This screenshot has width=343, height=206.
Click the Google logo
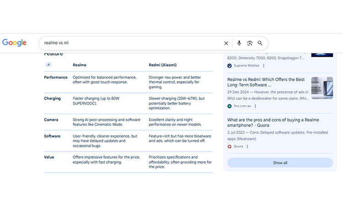coord(15,43)
